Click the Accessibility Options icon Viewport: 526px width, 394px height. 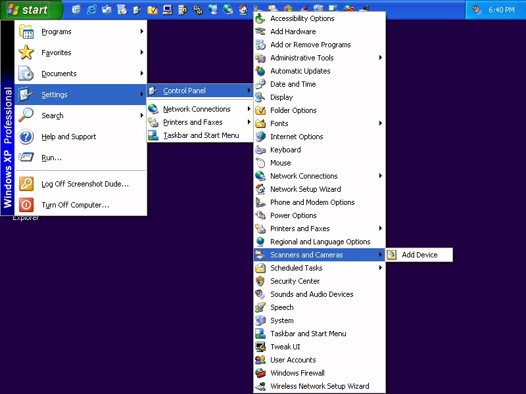260,18
